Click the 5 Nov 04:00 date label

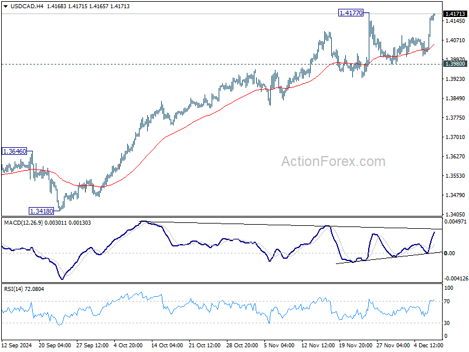coord(280,346)
